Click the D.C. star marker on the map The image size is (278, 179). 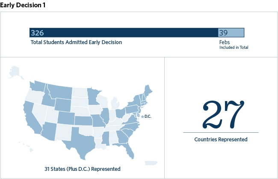click(x=142, y=116)
